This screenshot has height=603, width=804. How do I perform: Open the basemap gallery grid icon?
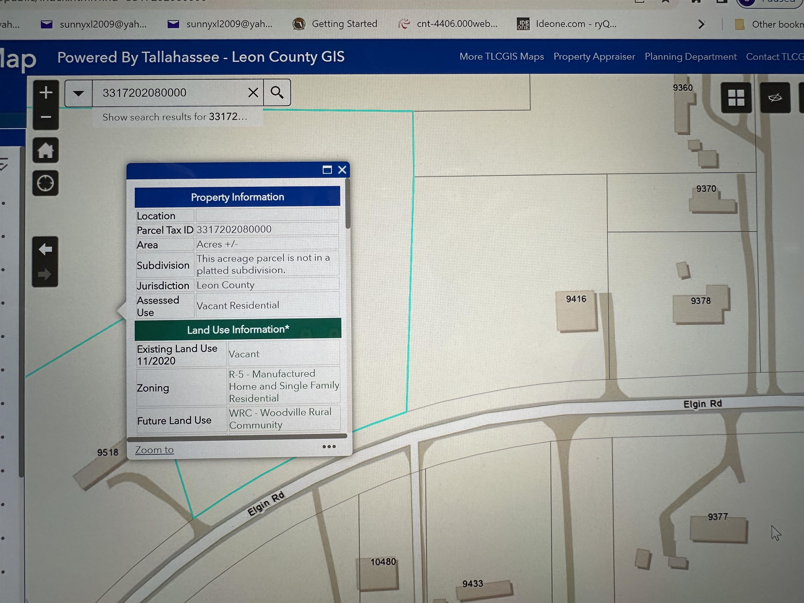736,97
